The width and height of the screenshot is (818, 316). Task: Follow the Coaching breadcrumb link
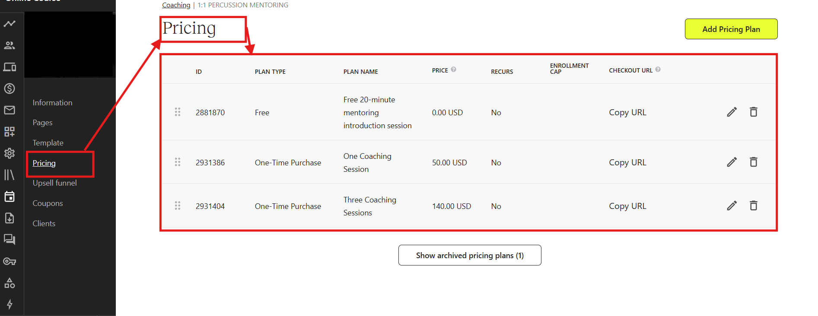(176, 5)
